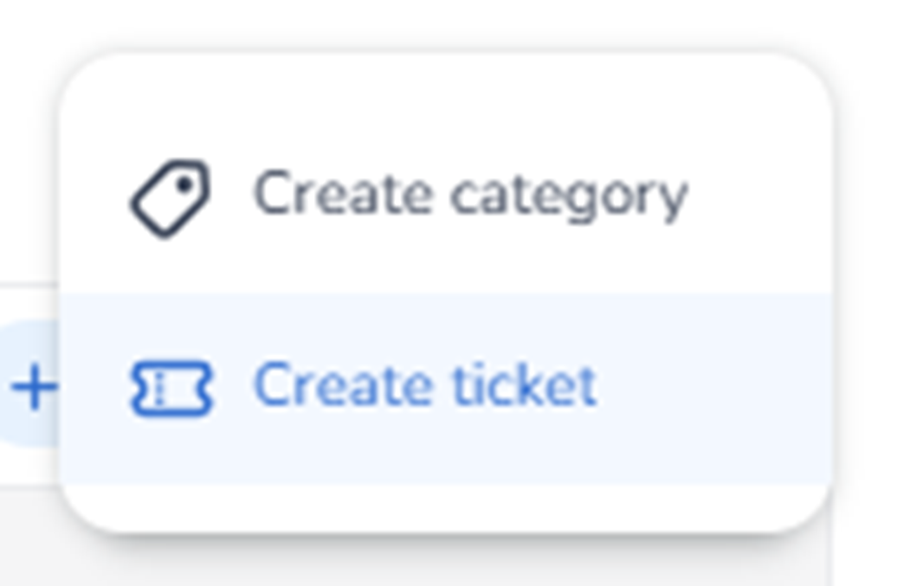This screenshot has height=586, width=897.
Task: Toggle the plus button's create menu
Action: (35, 386)
